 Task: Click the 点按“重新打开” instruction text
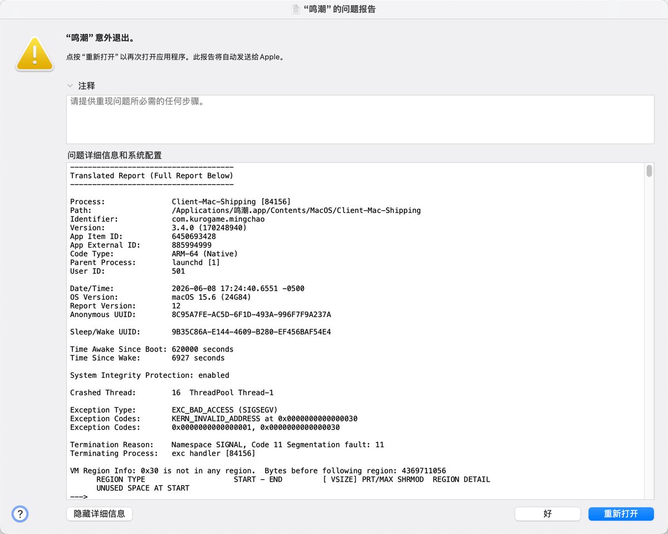tap(175, 57)
